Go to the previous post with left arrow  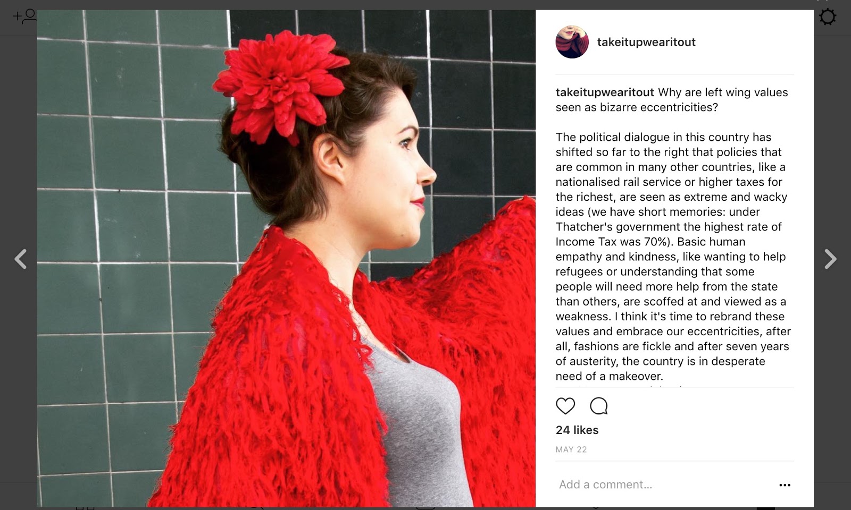pyautogui.click(x=21, y=259)
